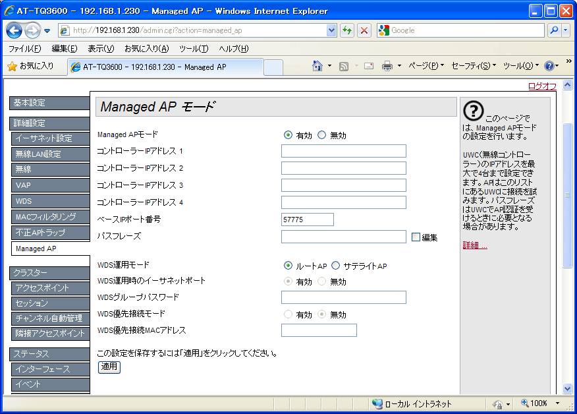Select サテライトAP for WDS運用モード
This screenshot has width=577, height=414.
336,266
